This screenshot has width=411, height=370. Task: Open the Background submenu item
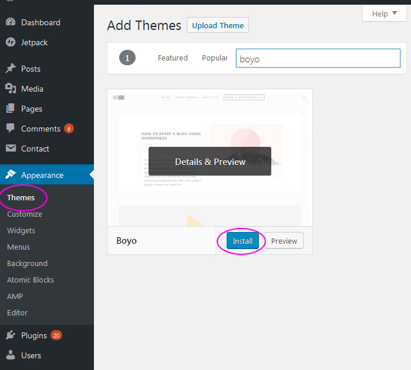[x=27, y=263]
